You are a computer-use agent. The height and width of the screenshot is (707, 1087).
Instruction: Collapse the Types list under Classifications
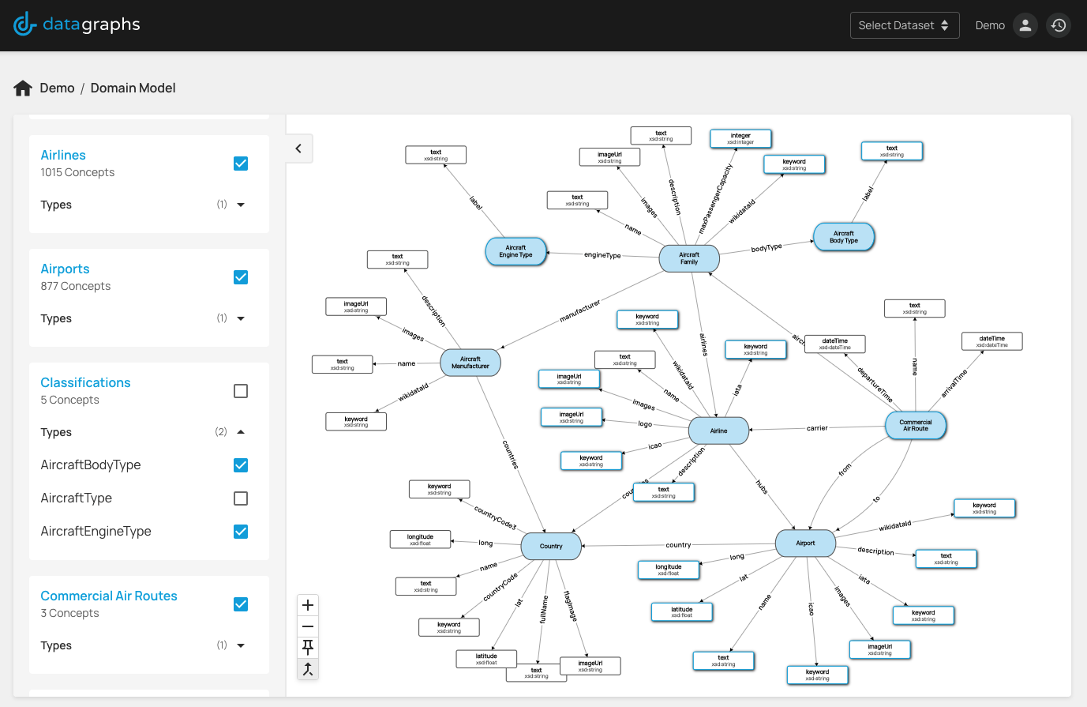tap(240, 432)
